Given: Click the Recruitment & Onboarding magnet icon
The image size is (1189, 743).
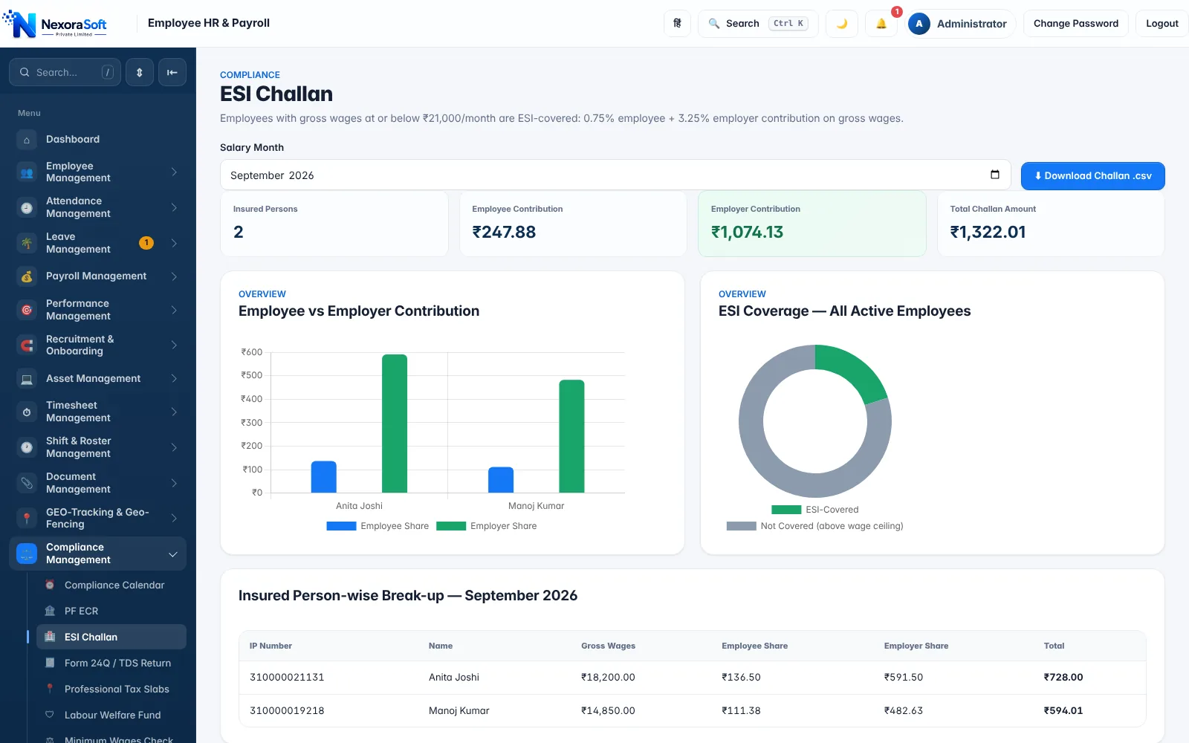Looking at the screenshot, I should tap(27, 345).
